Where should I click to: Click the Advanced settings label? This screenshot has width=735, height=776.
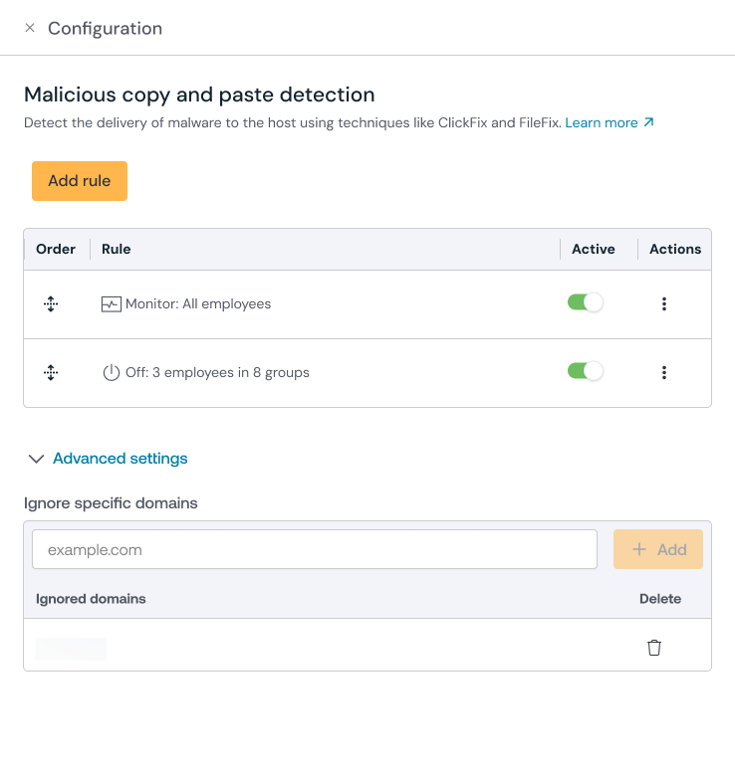pyautogui.click(x=121, y=459)
